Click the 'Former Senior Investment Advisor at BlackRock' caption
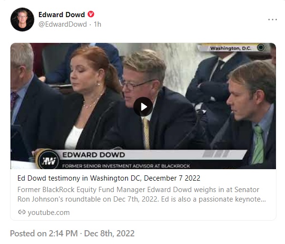The height and width of the screenshot is (244, 285). [x=126, y=166]
